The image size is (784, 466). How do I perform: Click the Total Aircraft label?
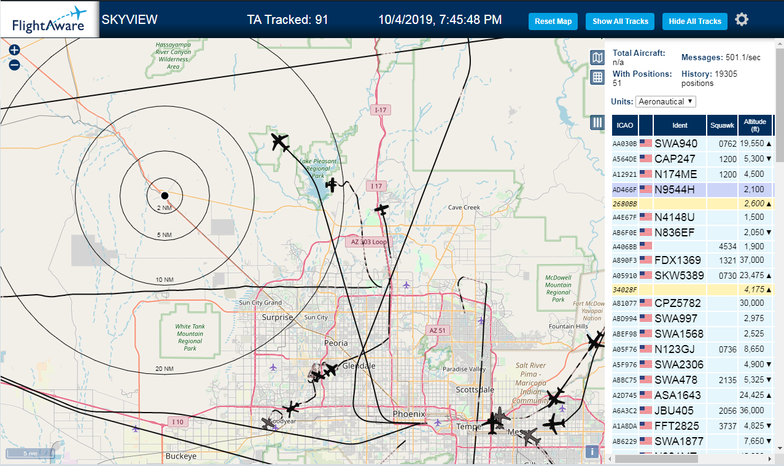point(639,53)
